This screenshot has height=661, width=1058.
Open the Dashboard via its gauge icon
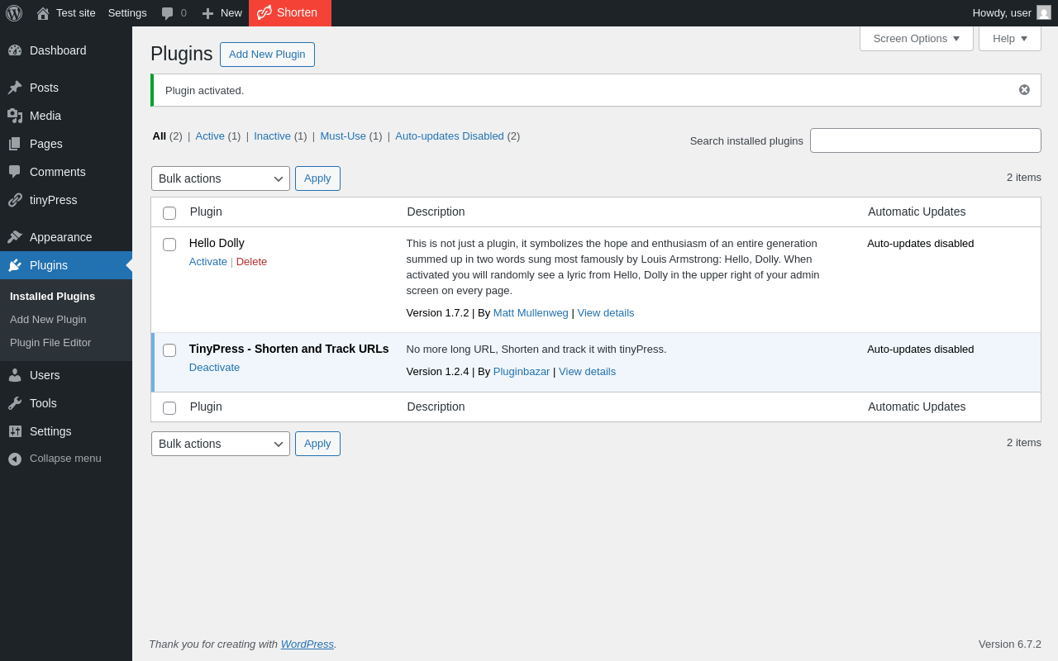click(15, 50)
